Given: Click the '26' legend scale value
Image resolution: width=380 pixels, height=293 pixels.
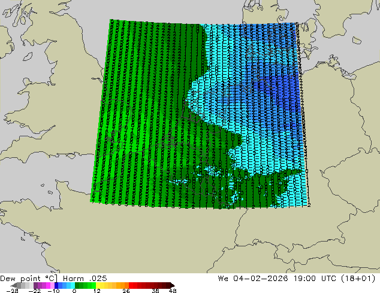Looking at the screenshot, I should coord(126,291).
